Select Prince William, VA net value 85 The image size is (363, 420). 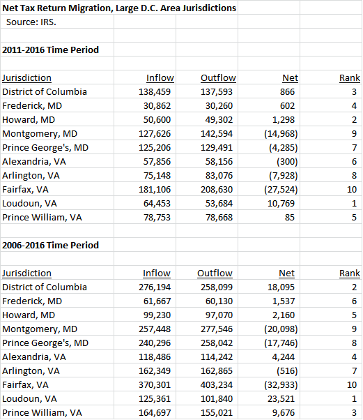pos(290,218)
